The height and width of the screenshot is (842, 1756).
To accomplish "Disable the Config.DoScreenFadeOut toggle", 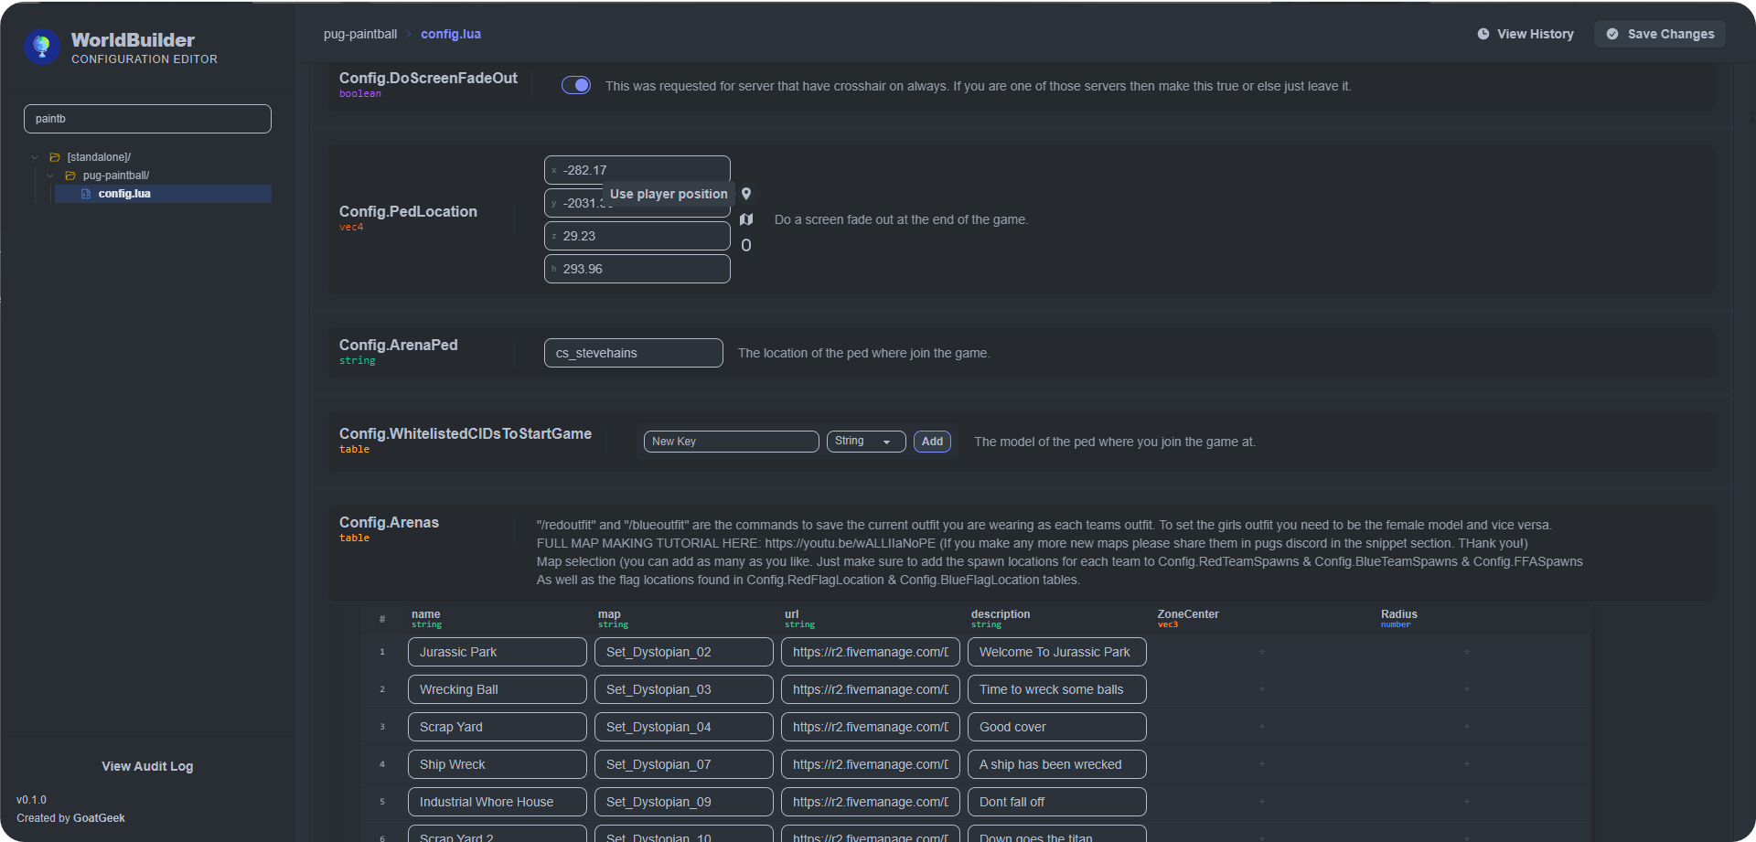I will (x=576, y=85).
